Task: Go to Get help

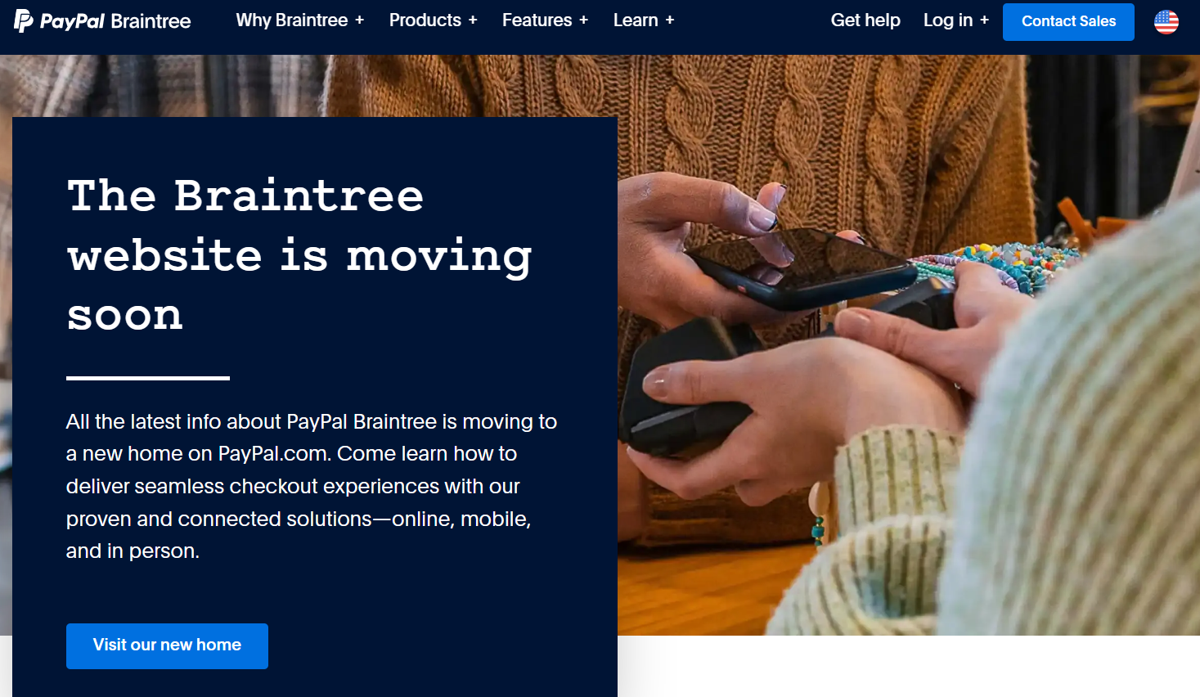Action: point(865,20)
